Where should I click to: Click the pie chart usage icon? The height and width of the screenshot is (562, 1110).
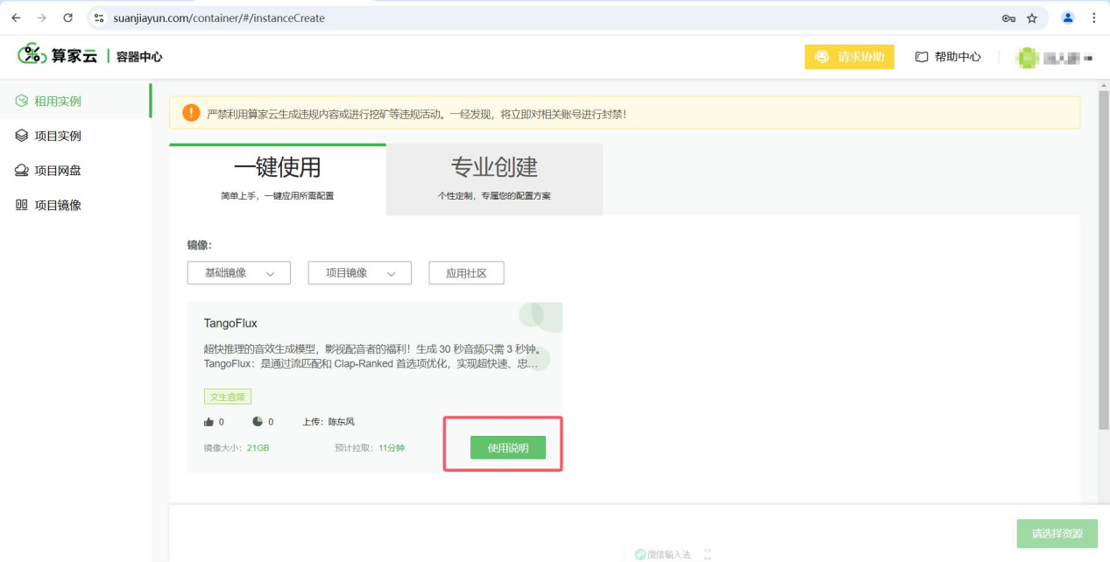(x=258, y=421)
